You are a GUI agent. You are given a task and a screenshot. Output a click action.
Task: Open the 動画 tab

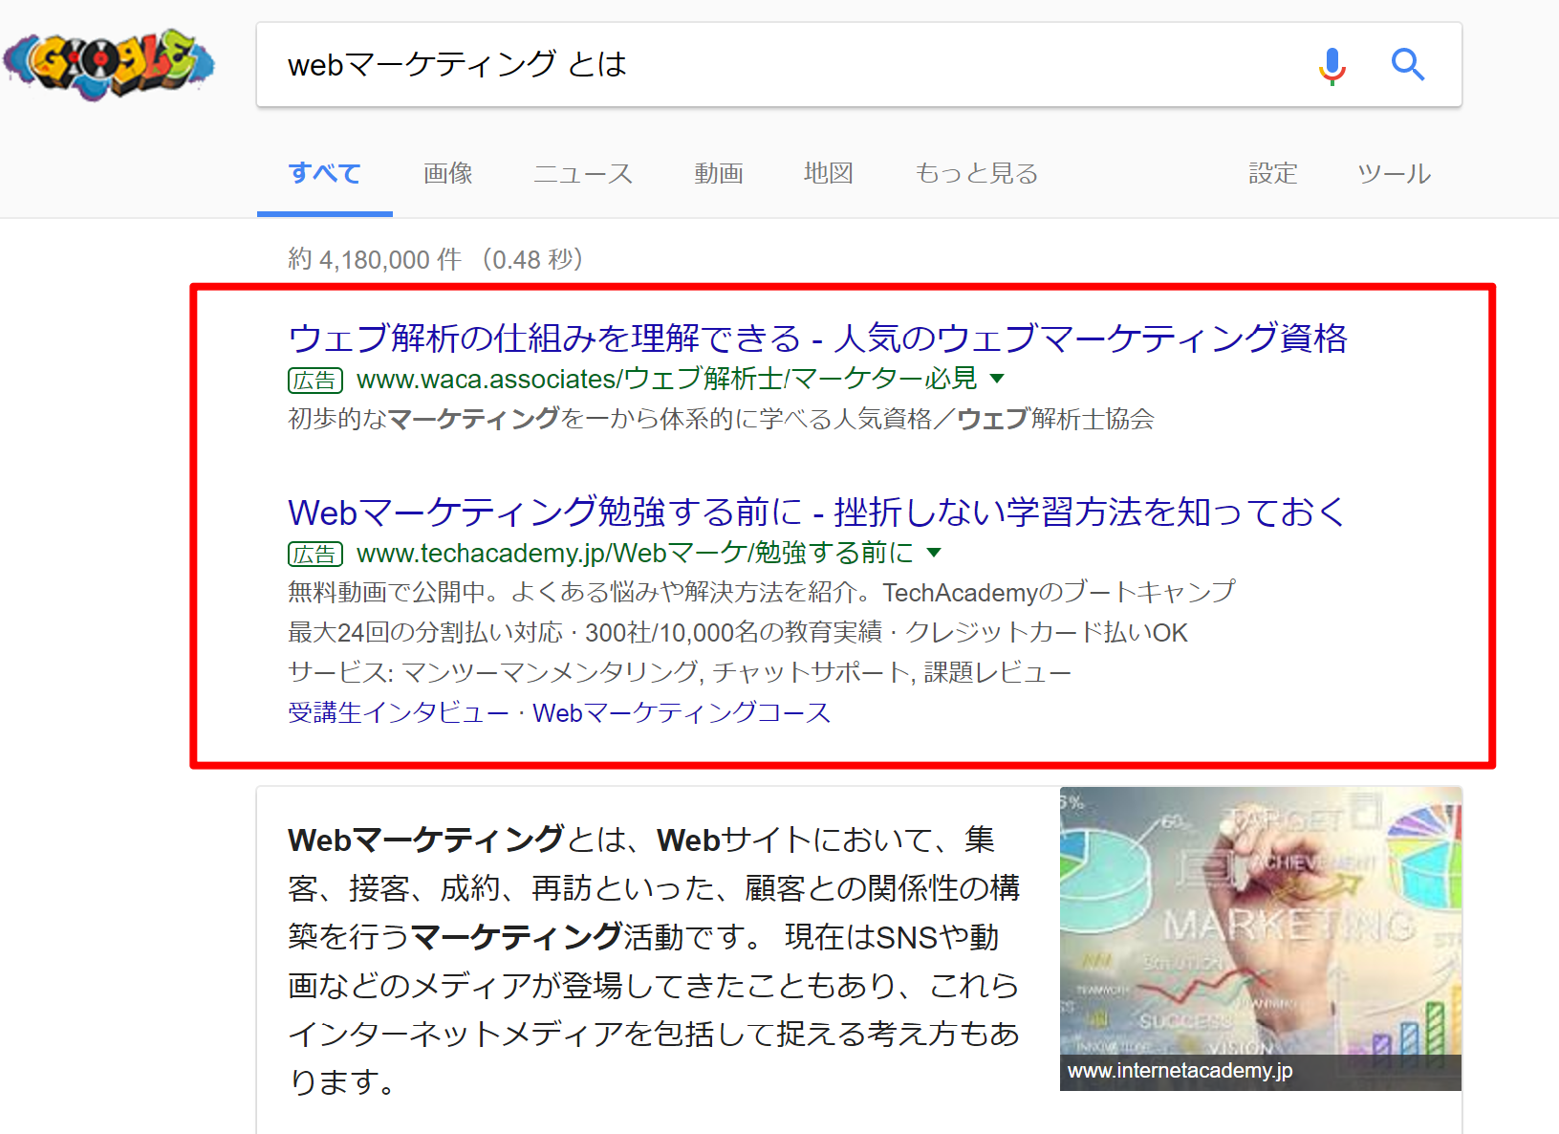pos(719,173)
